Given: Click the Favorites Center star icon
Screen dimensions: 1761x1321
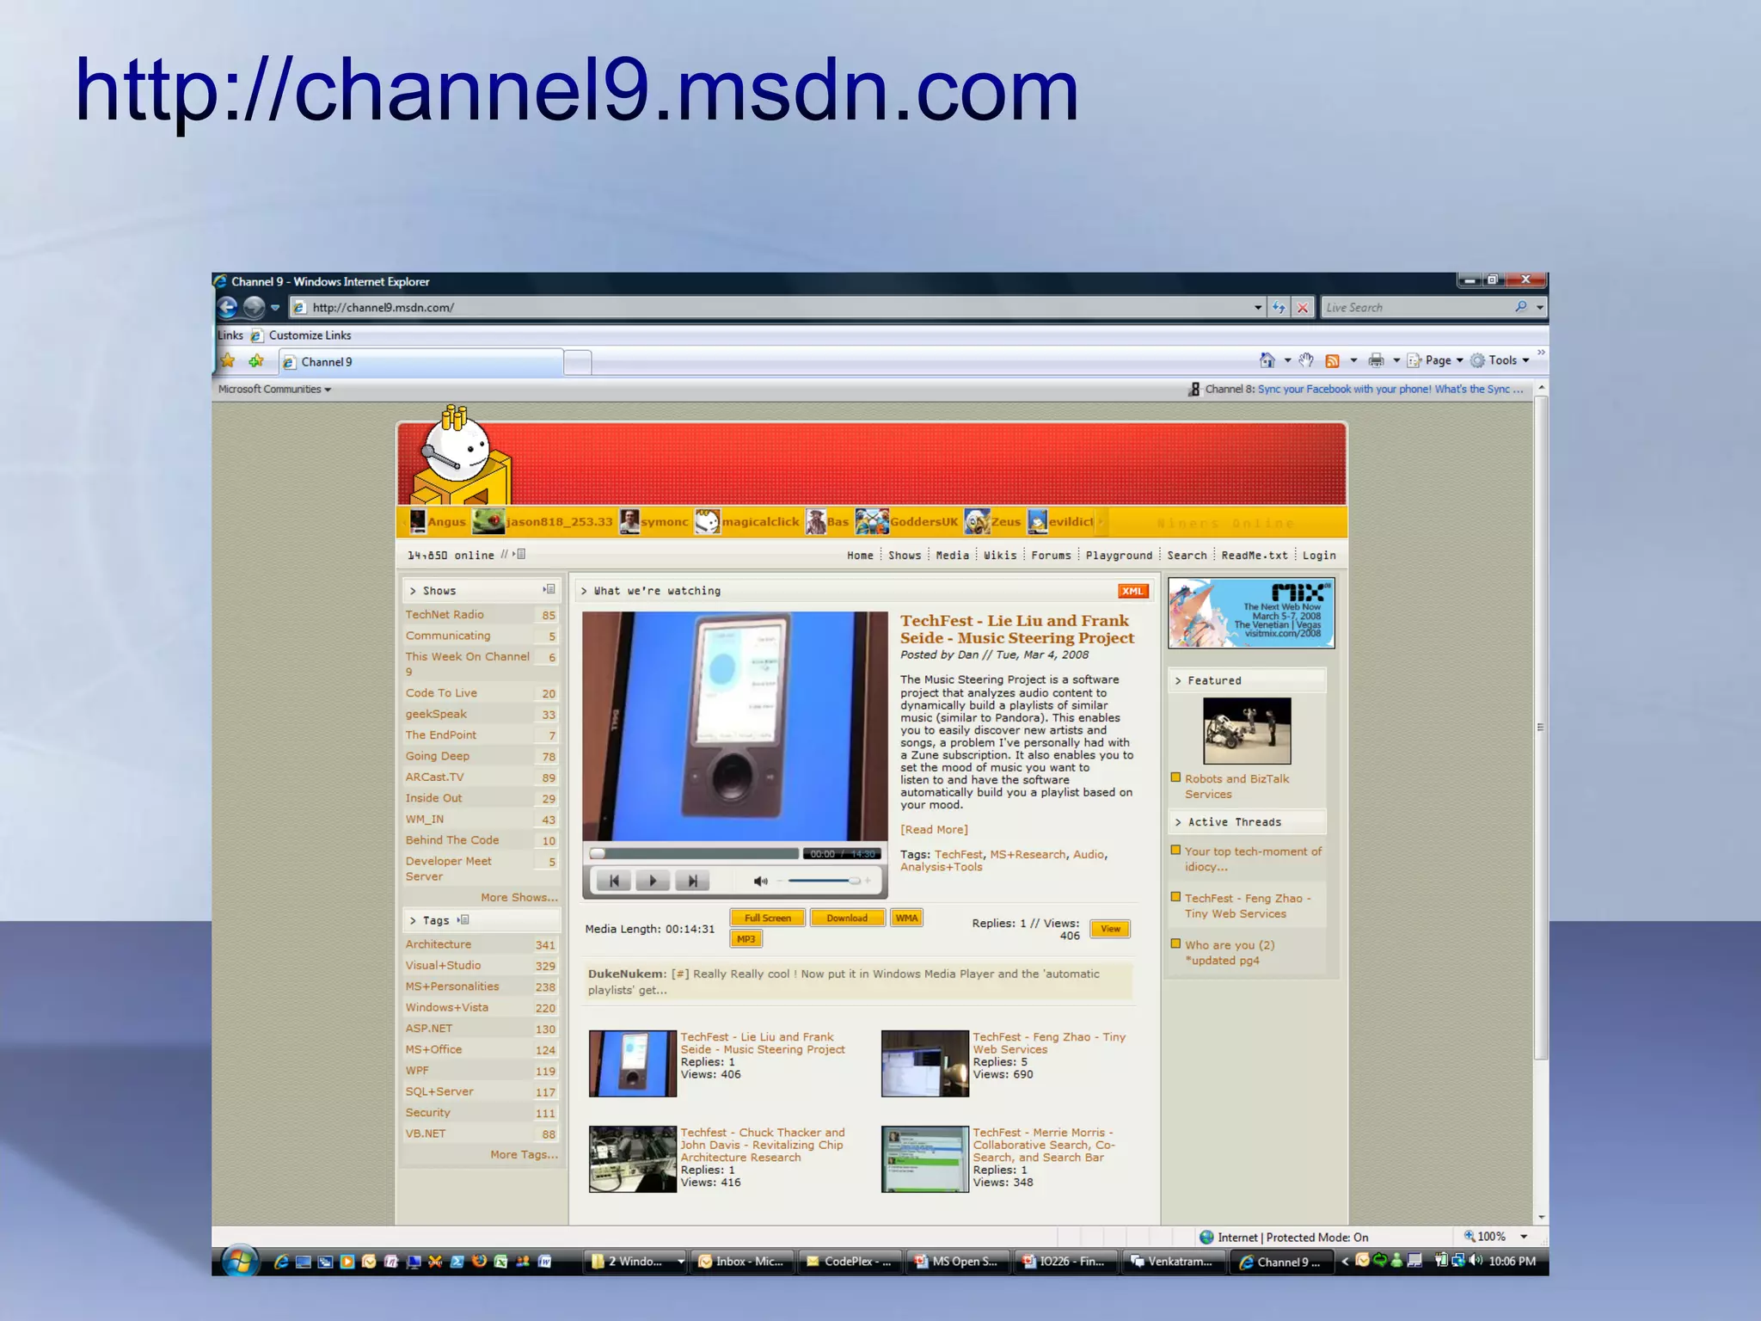Looking at the screenshot, I should pyautogui.click(x=228, y=361).
